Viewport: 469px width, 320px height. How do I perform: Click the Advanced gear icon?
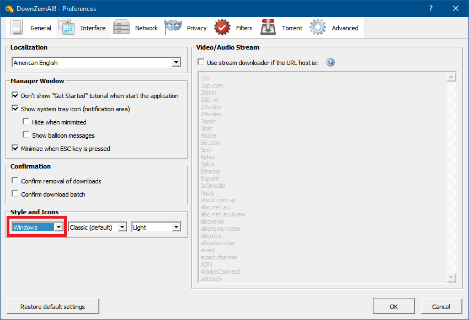(x=318, y=28)
